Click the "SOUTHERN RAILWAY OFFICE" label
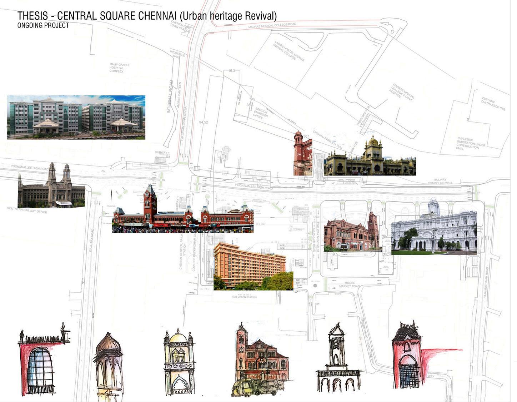Viewport: 517px width, 402px height. 27,210
